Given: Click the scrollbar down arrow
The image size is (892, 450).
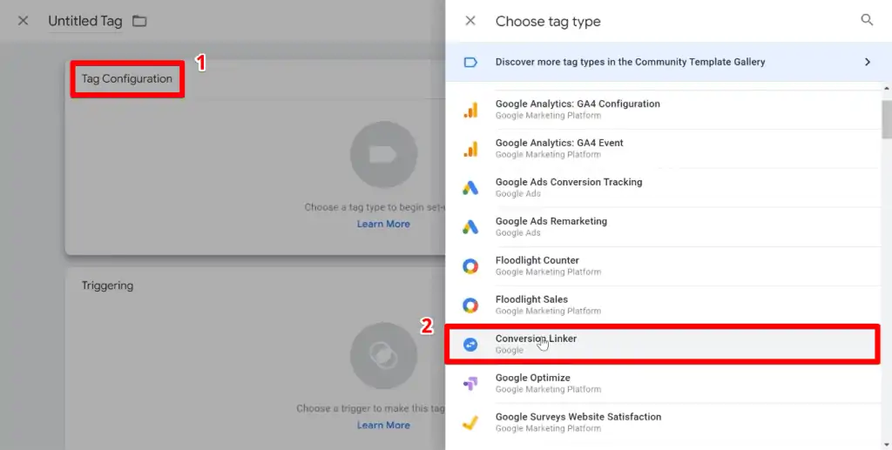Looking at the screenshot, I should (887, 445).
